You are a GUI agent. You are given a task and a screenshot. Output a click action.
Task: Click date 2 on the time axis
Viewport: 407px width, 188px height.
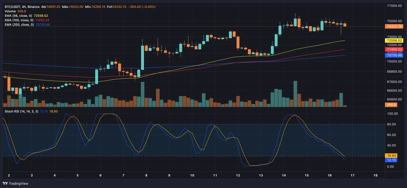tap(8, 175)
